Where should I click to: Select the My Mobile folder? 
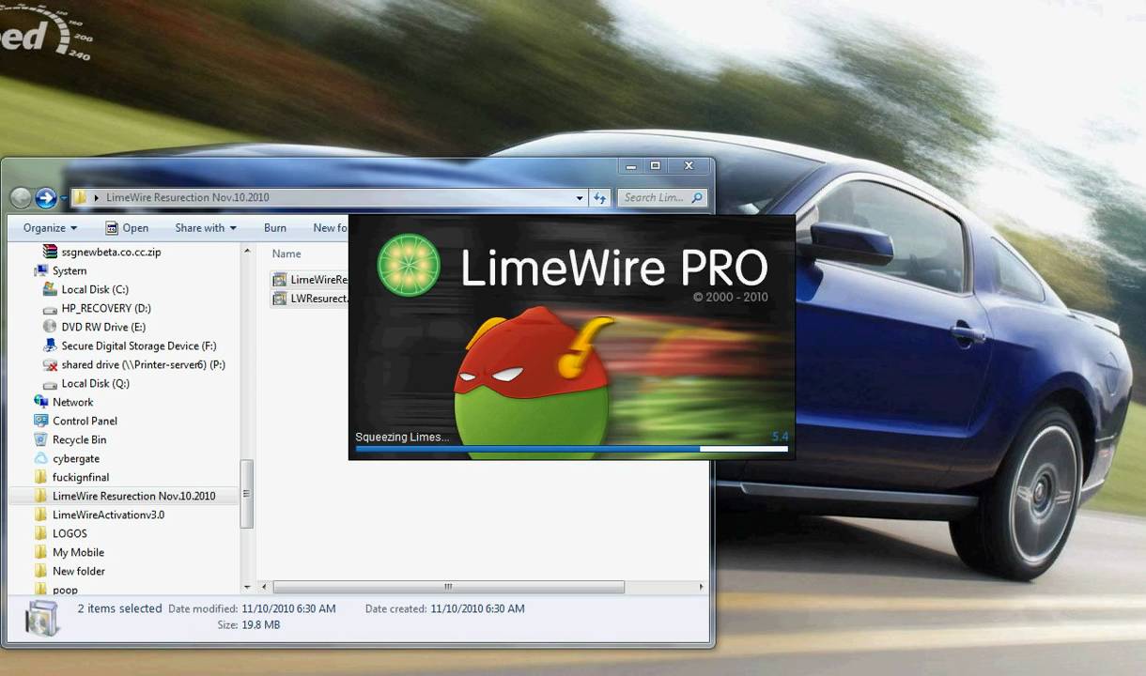click(79, 552)
